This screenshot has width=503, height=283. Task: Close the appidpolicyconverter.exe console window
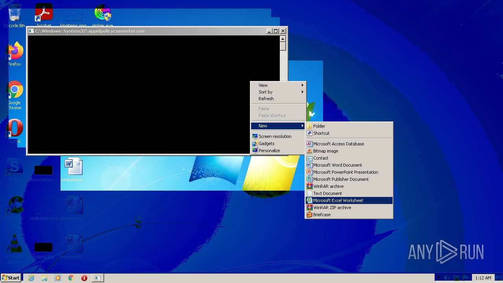(283, 31)
